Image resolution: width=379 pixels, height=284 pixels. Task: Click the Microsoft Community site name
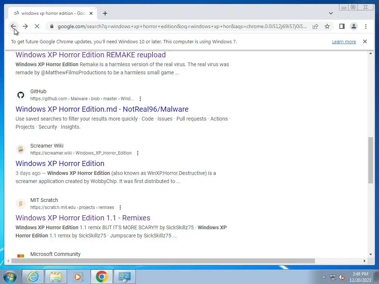(x=56, y=254)
